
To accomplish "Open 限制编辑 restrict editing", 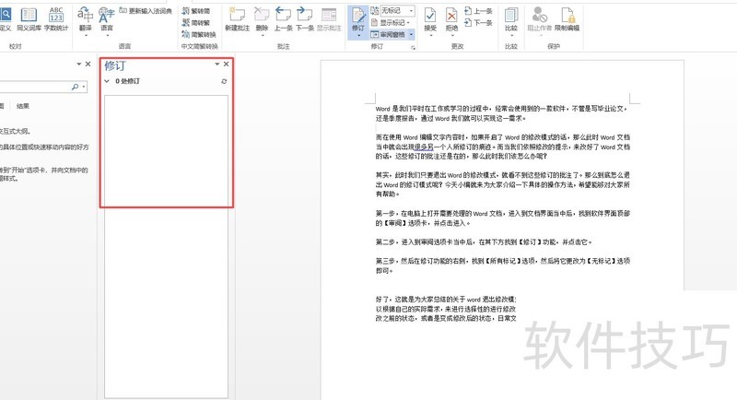I will [567, 19].
